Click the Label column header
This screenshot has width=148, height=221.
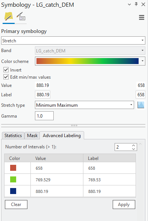pos(109,158)
